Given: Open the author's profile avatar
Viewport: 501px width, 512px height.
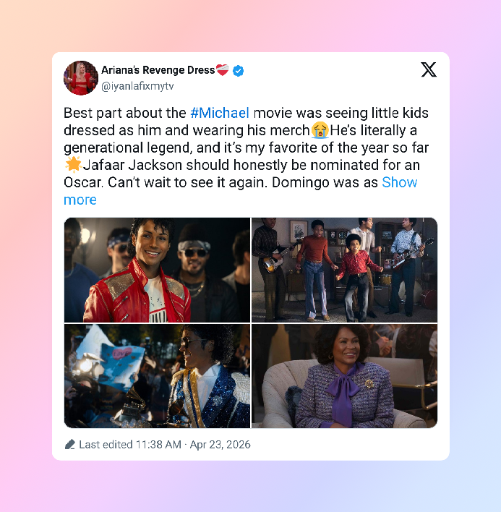Looking at the screenshot, I should coord(81,77).
